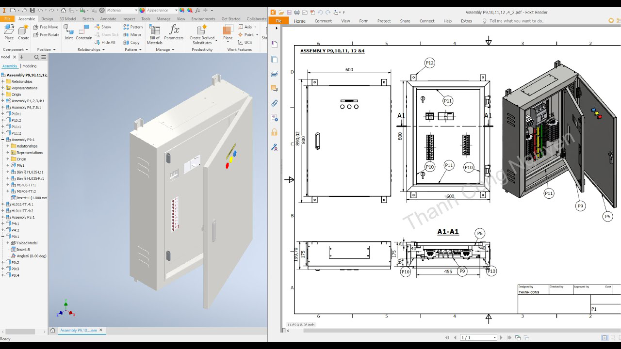The height and width of the screenshot is (349, 621).
Task: Click the Free Move button
Action: (x=46, y=27)
